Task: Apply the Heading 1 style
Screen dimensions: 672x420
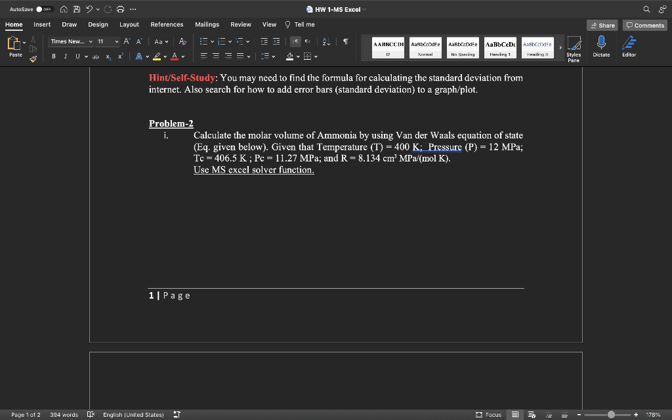Action: (500, 47)
